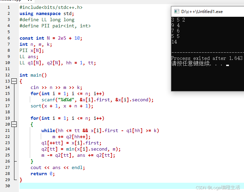Click the 'LL q1[N], q2[N], hh = 1, tt;' line
The height and width of the screenshot is (192, 244).
[x=58, y=63]
